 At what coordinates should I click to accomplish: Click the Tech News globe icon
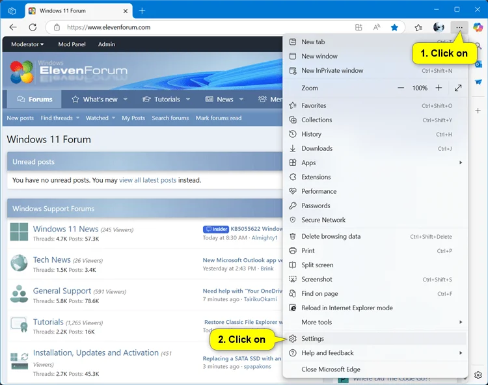tap(19, 263)
